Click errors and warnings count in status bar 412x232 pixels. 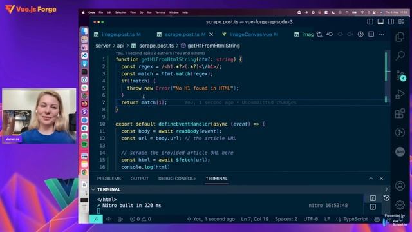pyautogui.click(x=140, y=219)
